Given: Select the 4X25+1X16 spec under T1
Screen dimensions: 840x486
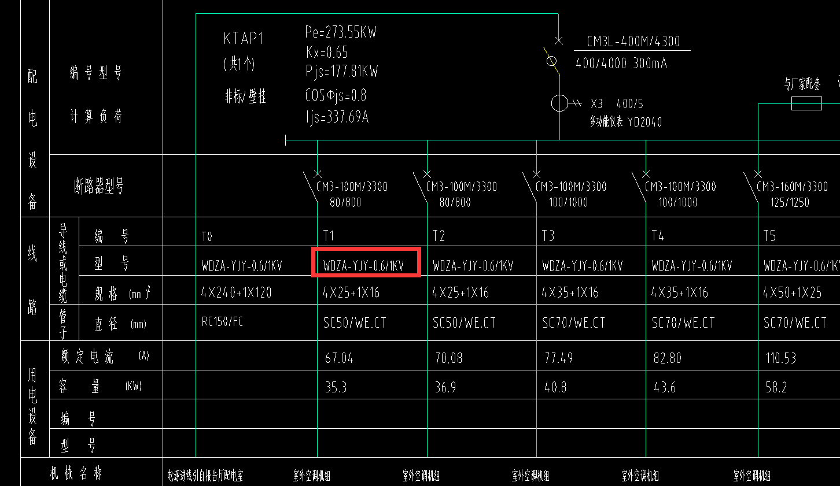Looking at the screenshot, I should (x=351, y=292).
